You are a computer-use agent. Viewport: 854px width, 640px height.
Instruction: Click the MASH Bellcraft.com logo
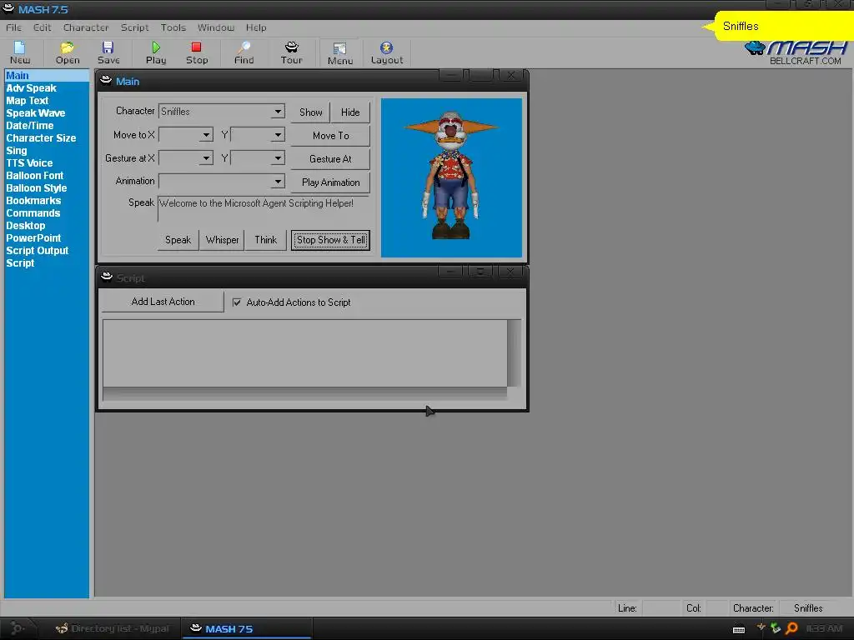tap(796, 53)
